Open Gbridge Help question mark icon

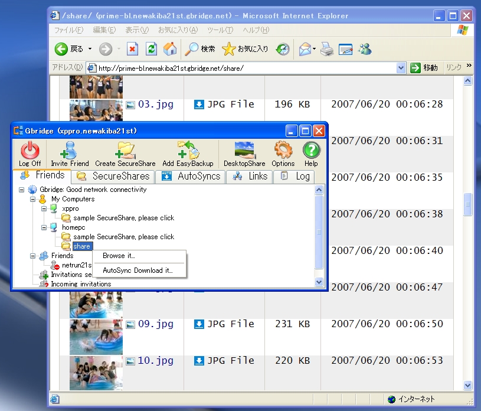tap(312, 150)
